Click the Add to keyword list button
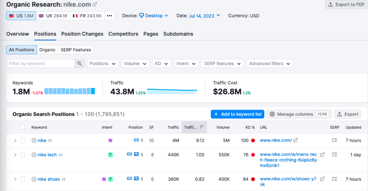 coord(238,114)
